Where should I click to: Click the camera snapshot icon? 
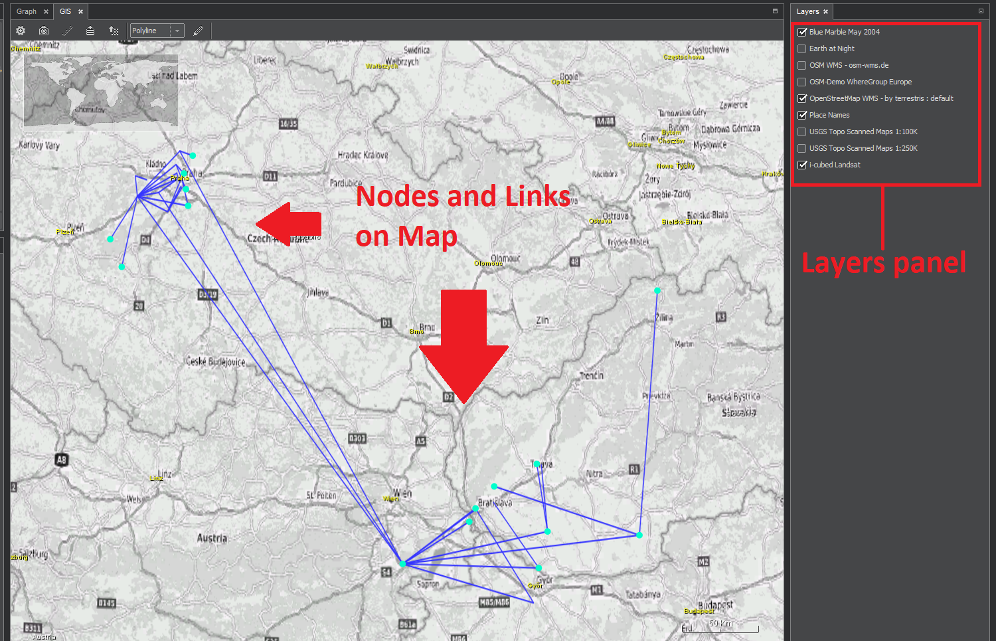[43, 31]
